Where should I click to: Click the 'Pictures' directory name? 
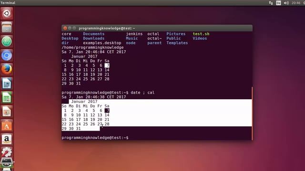[x=176, y=34]
